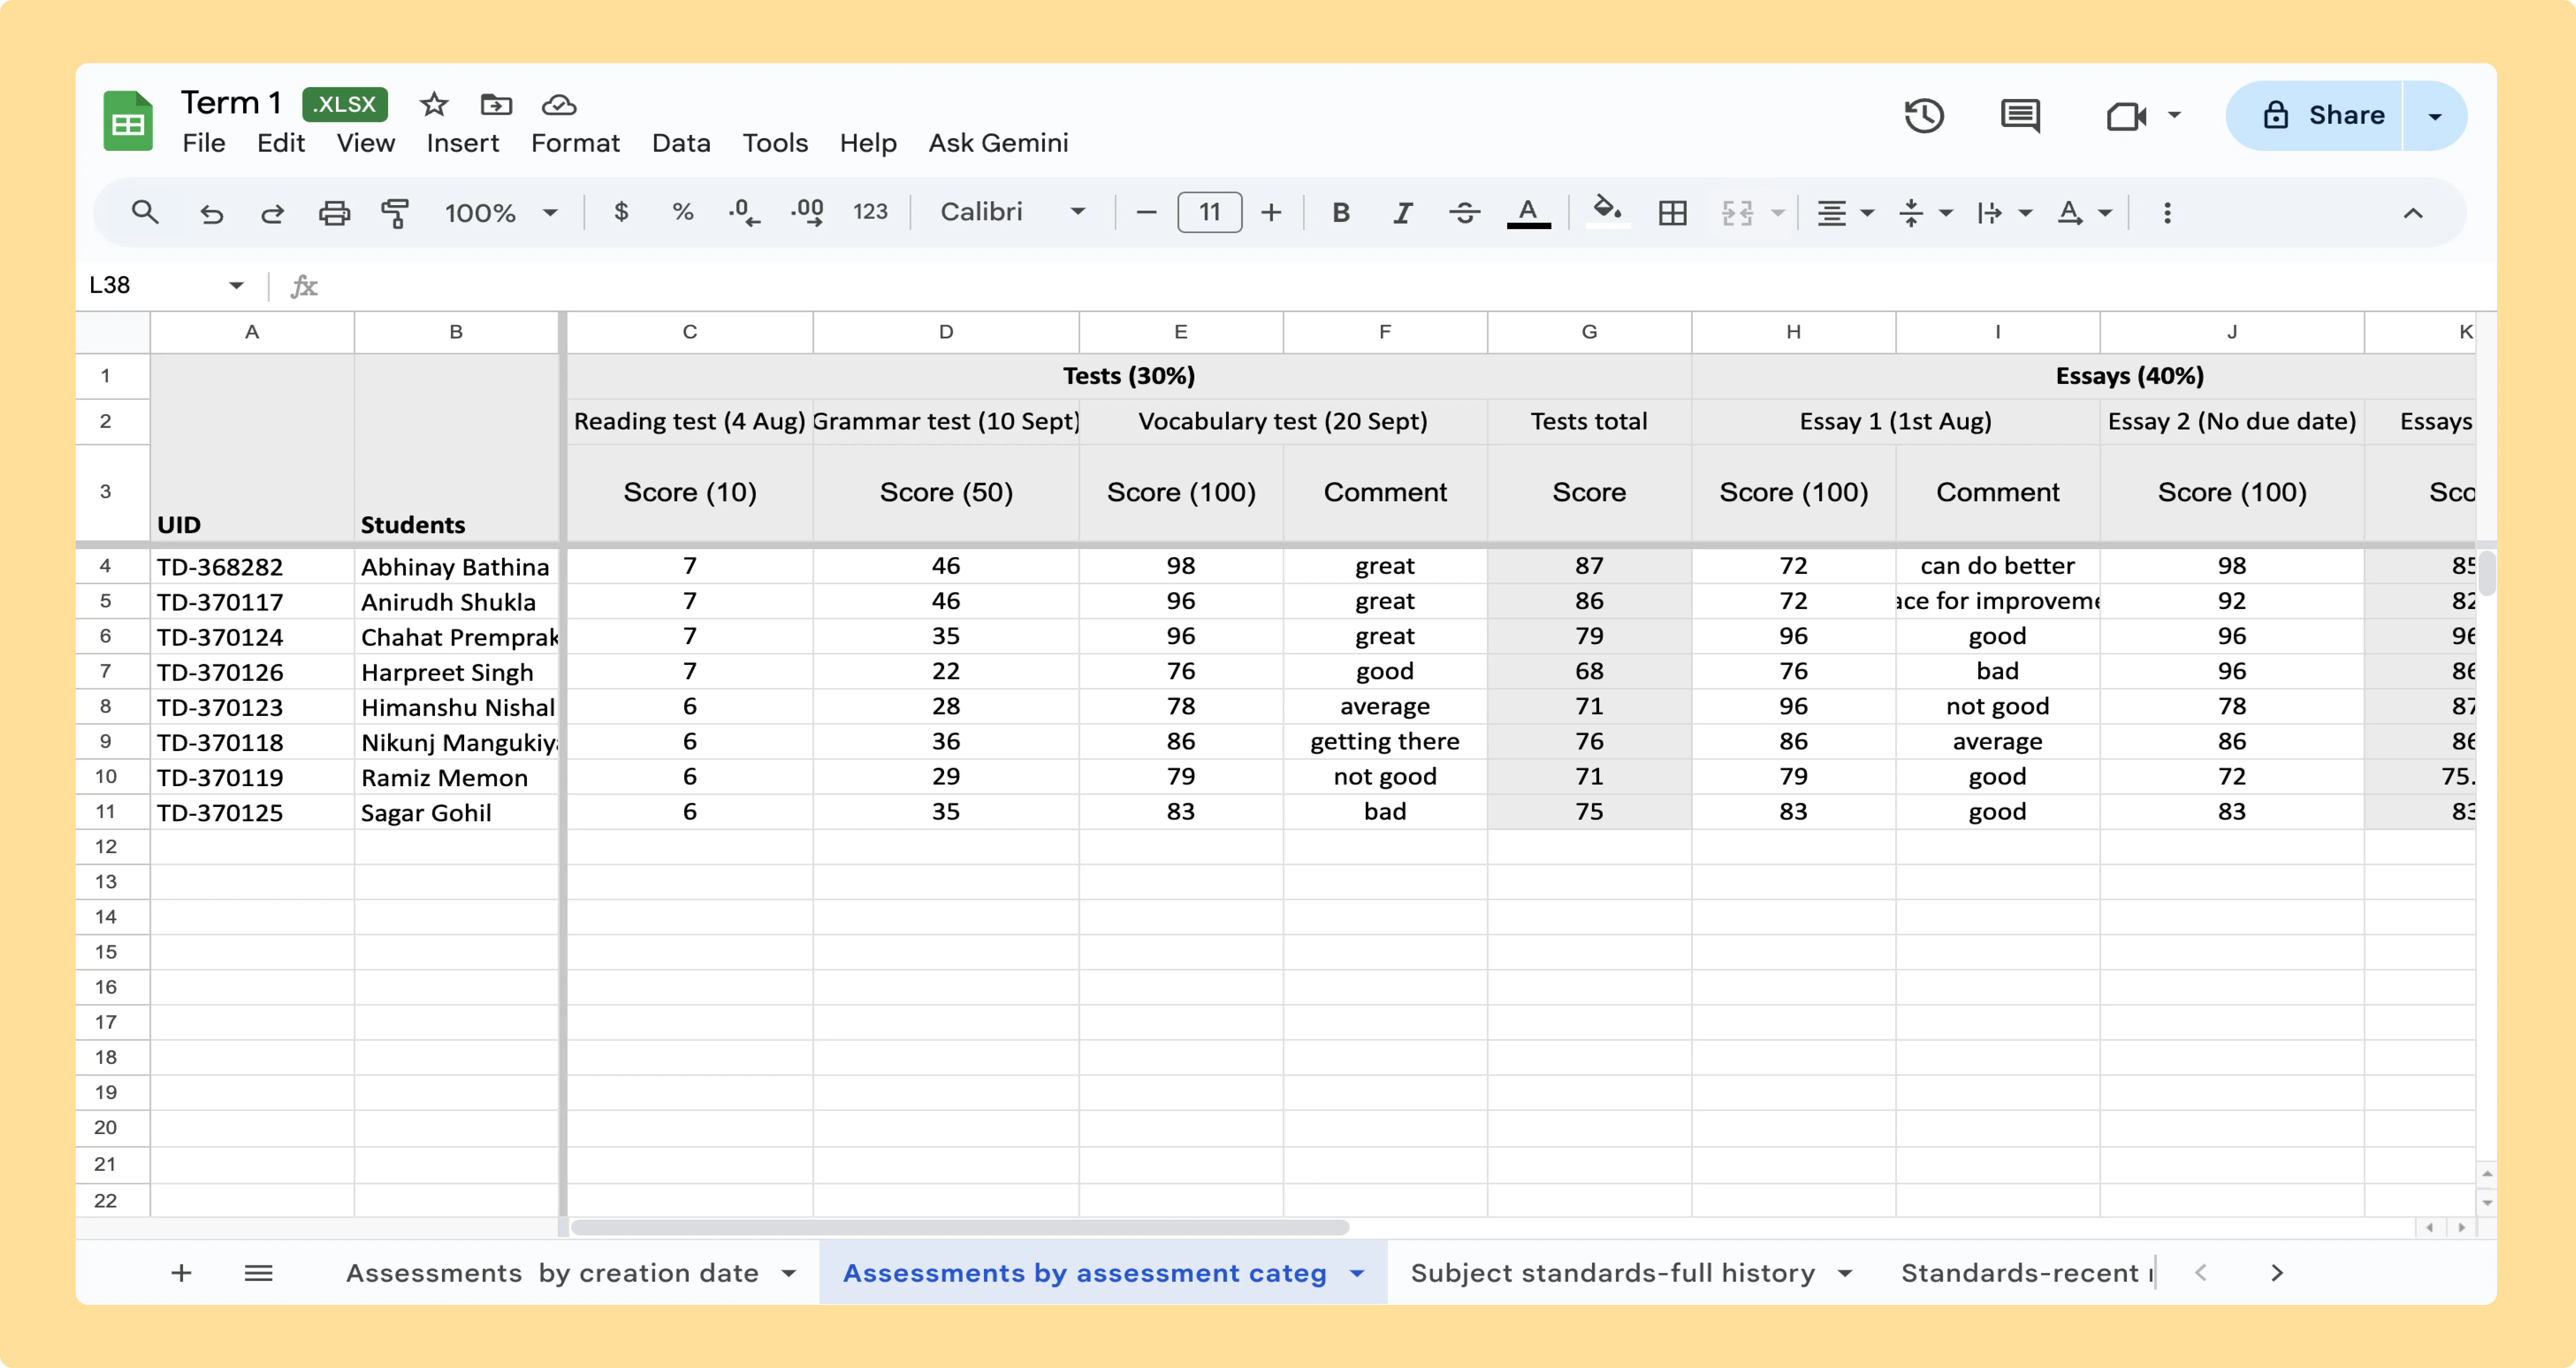Open more number formats (123)

(870, 212)
